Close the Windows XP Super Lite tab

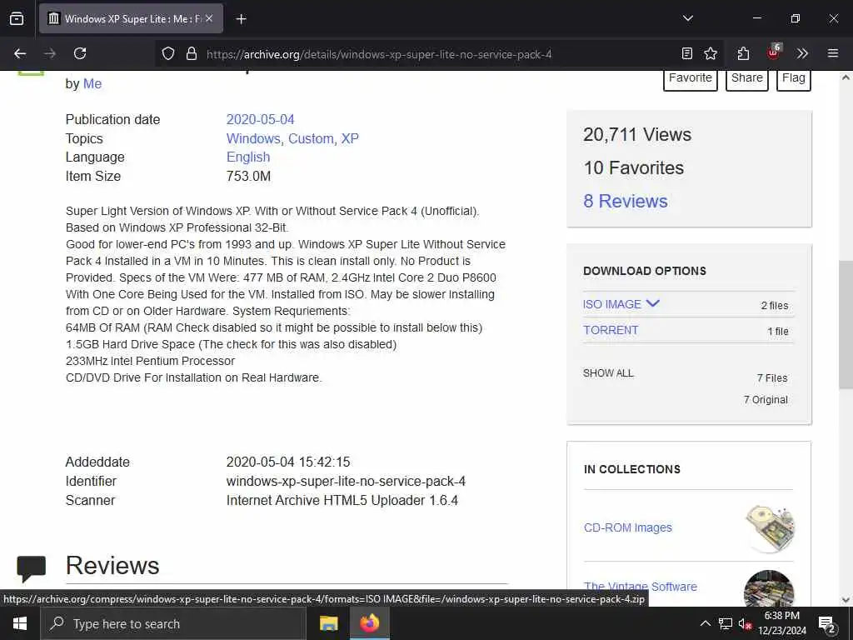(209, 18)
